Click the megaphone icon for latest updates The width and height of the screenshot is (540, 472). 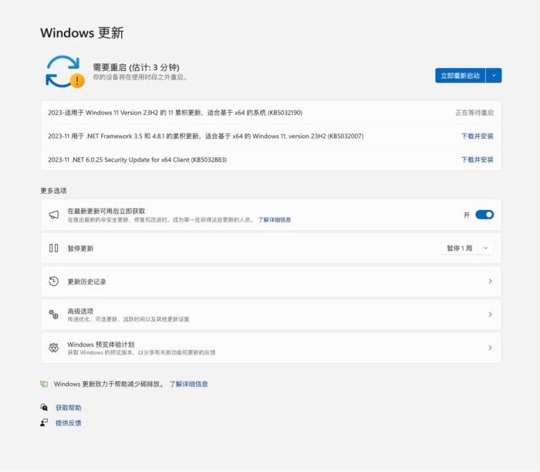pos(54,215)
